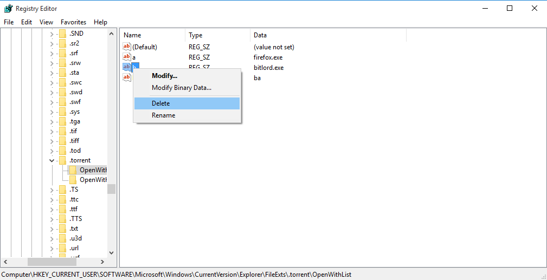Click the folder icon of .txt key

click(62, 229)
